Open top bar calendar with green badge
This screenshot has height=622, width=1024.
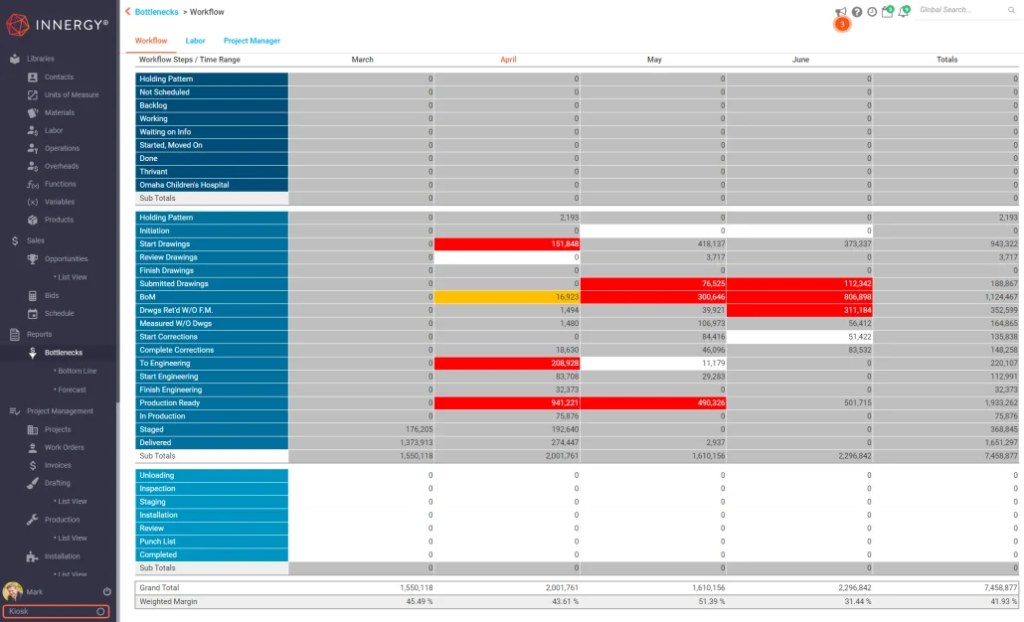point(888,11)
